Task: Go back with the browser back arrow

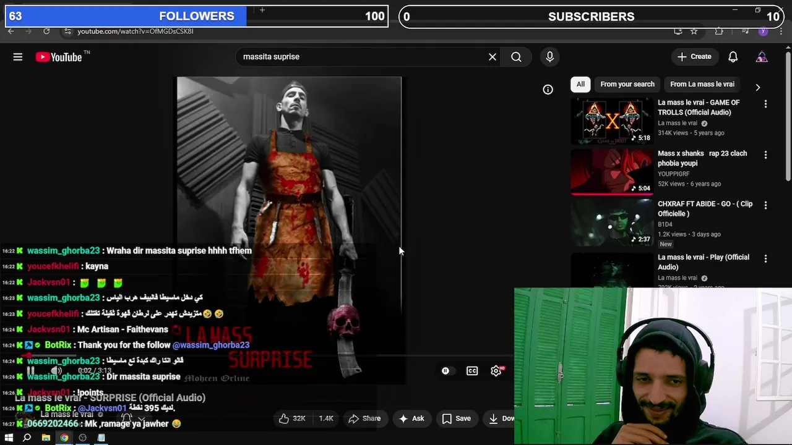Action: (x=11, y=31)
